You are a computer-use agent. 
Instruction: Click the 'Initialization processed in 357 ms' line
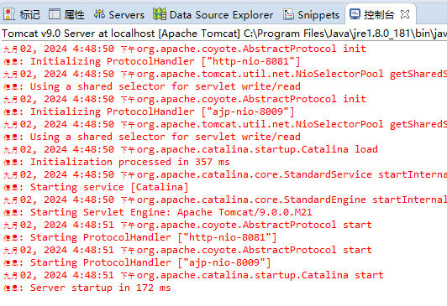tap(130, 162)
